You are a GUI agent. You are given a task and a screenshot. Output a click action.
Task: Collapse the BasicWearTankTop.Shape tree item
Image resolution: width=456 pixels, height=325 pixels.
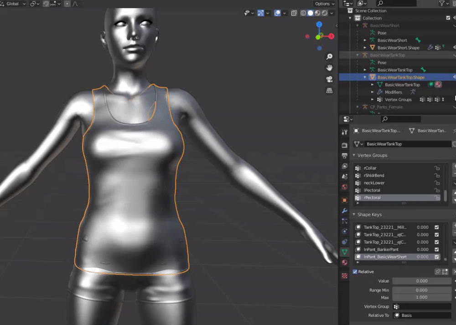tap(365, 77)
